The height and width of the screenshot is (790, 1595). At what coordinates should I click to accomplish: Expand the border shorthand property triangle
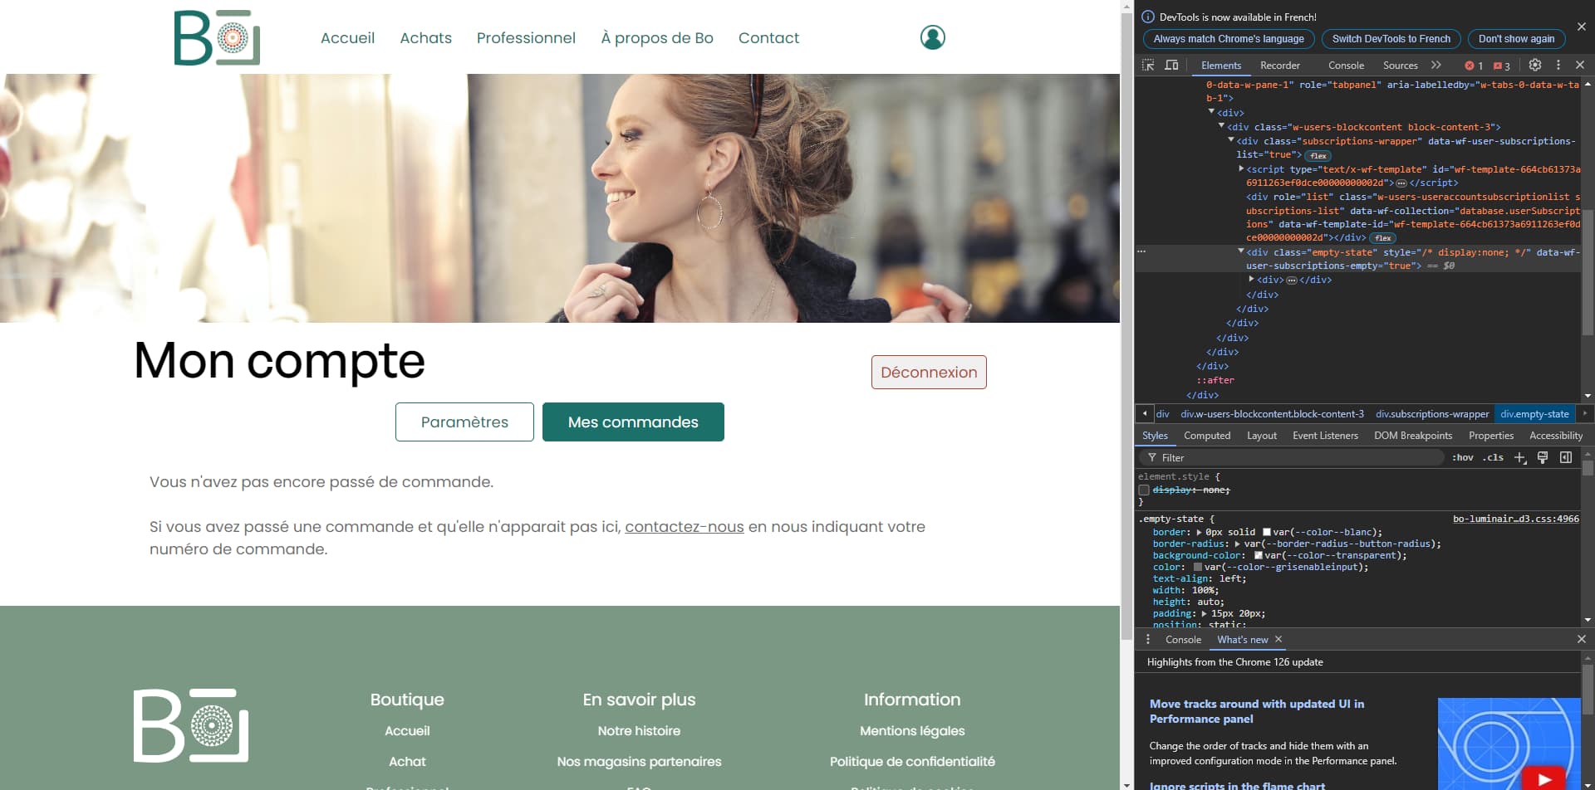[1199, 533]
